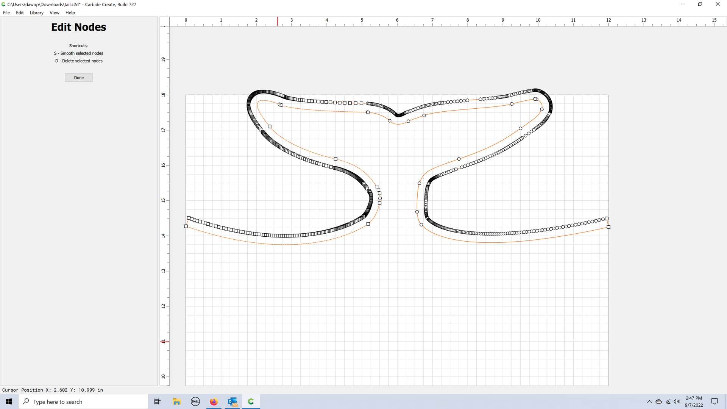Open the Dell app in the taskbar
This screenshot has width=727, height=409.
coord(195,401)
